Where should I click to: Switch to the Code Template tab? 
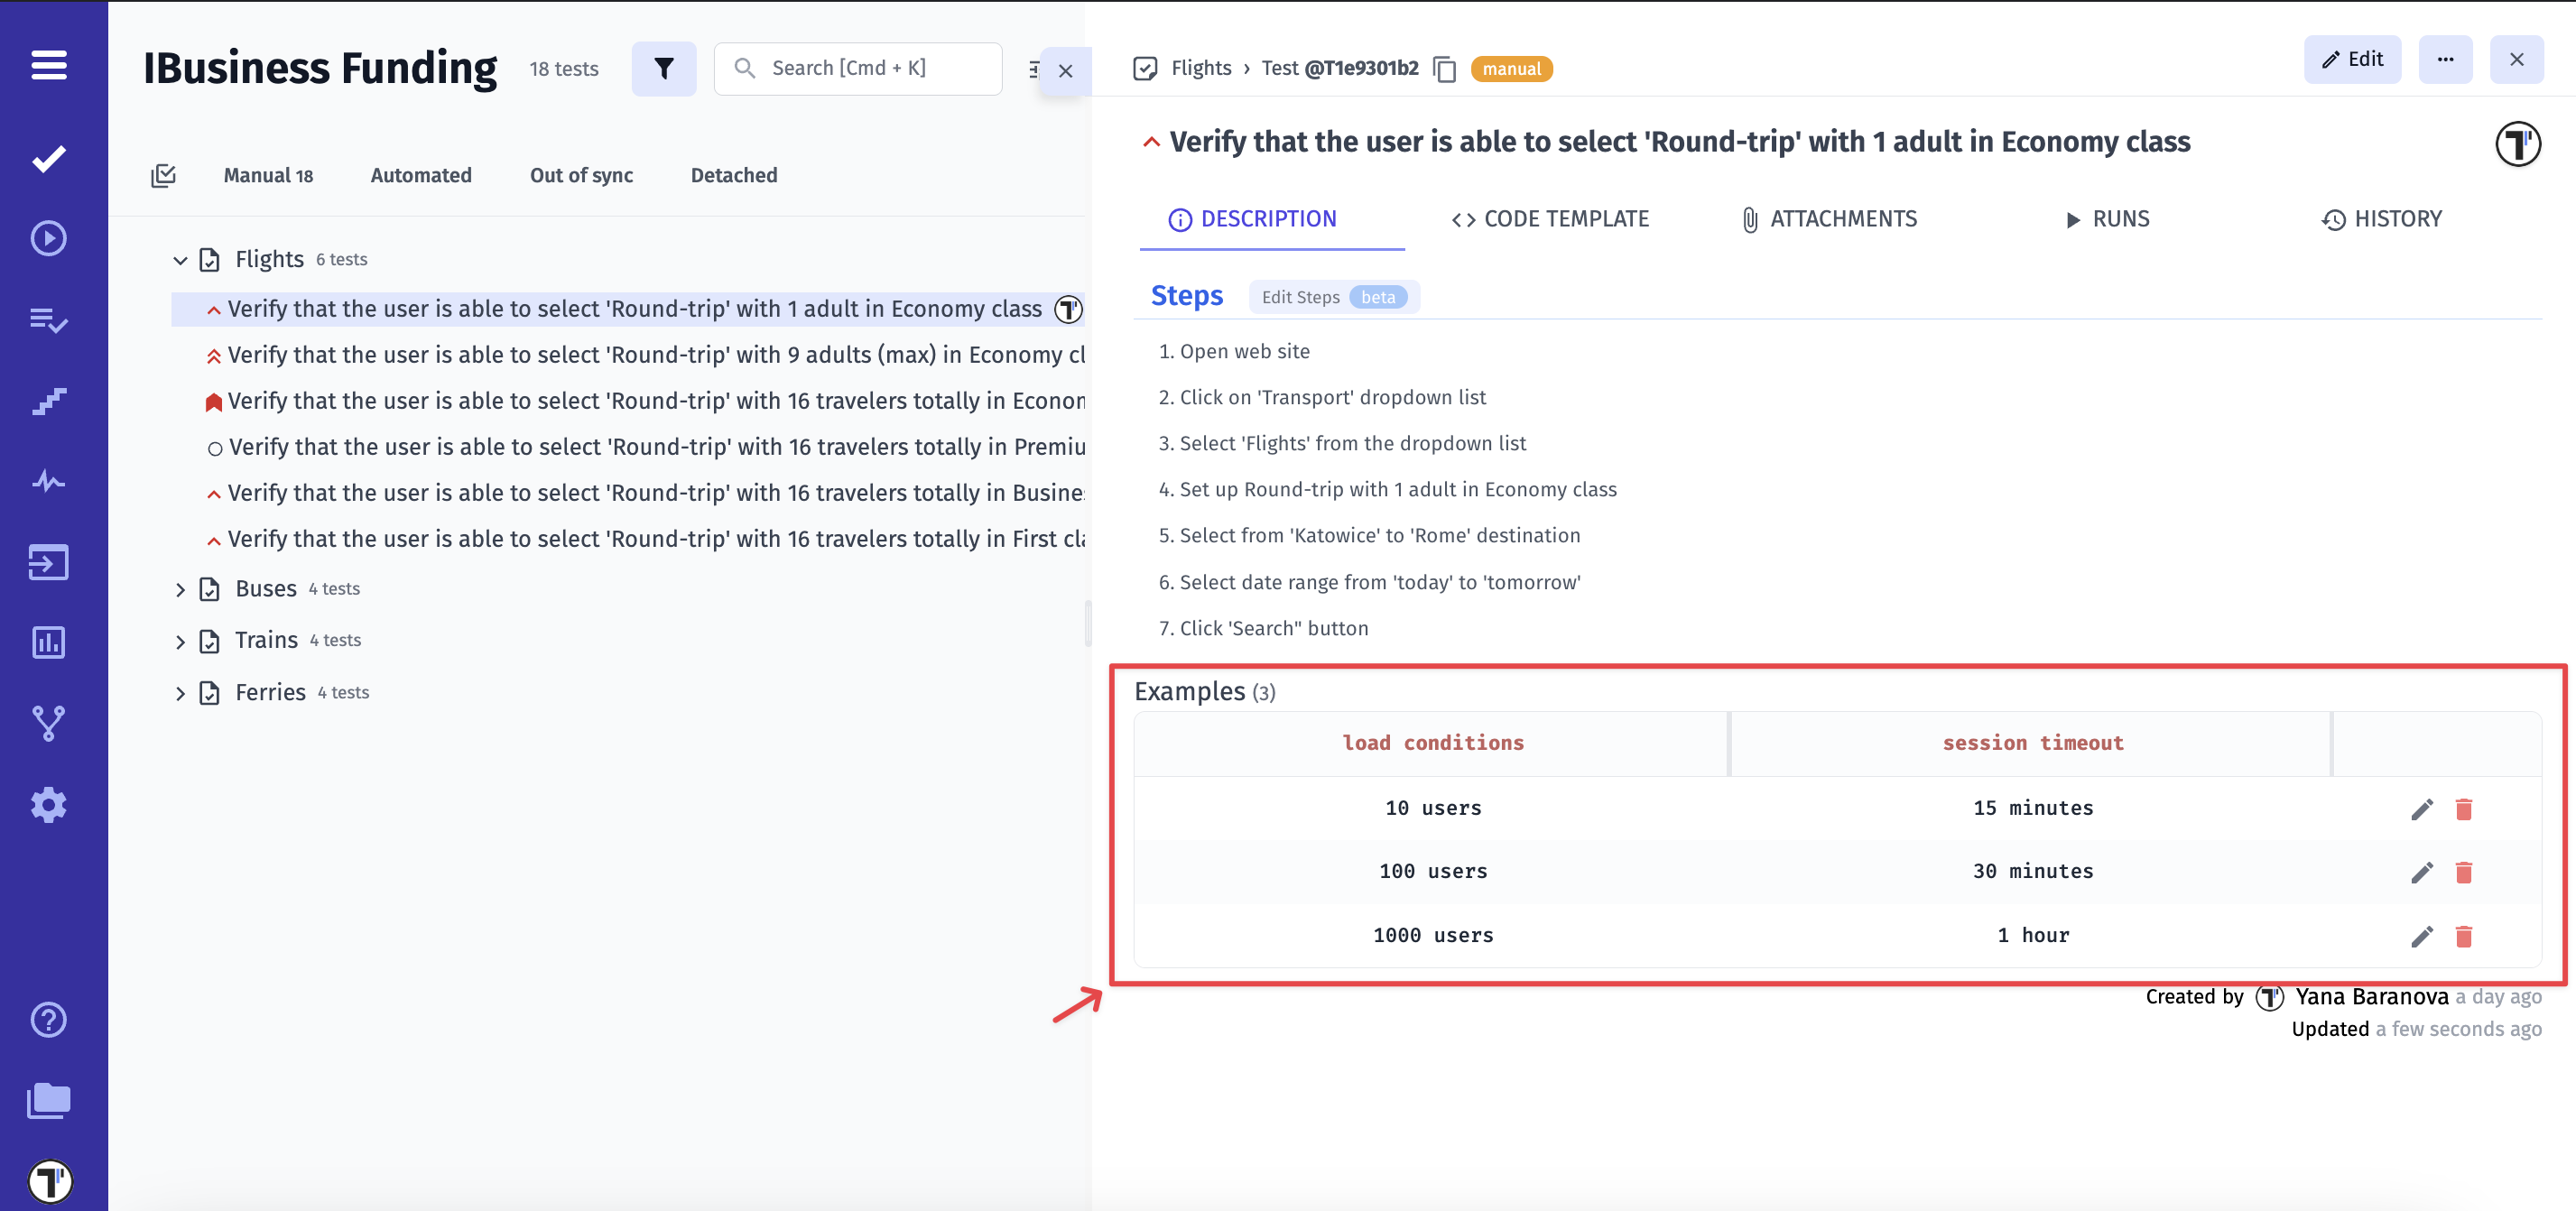coord(1550,219)
